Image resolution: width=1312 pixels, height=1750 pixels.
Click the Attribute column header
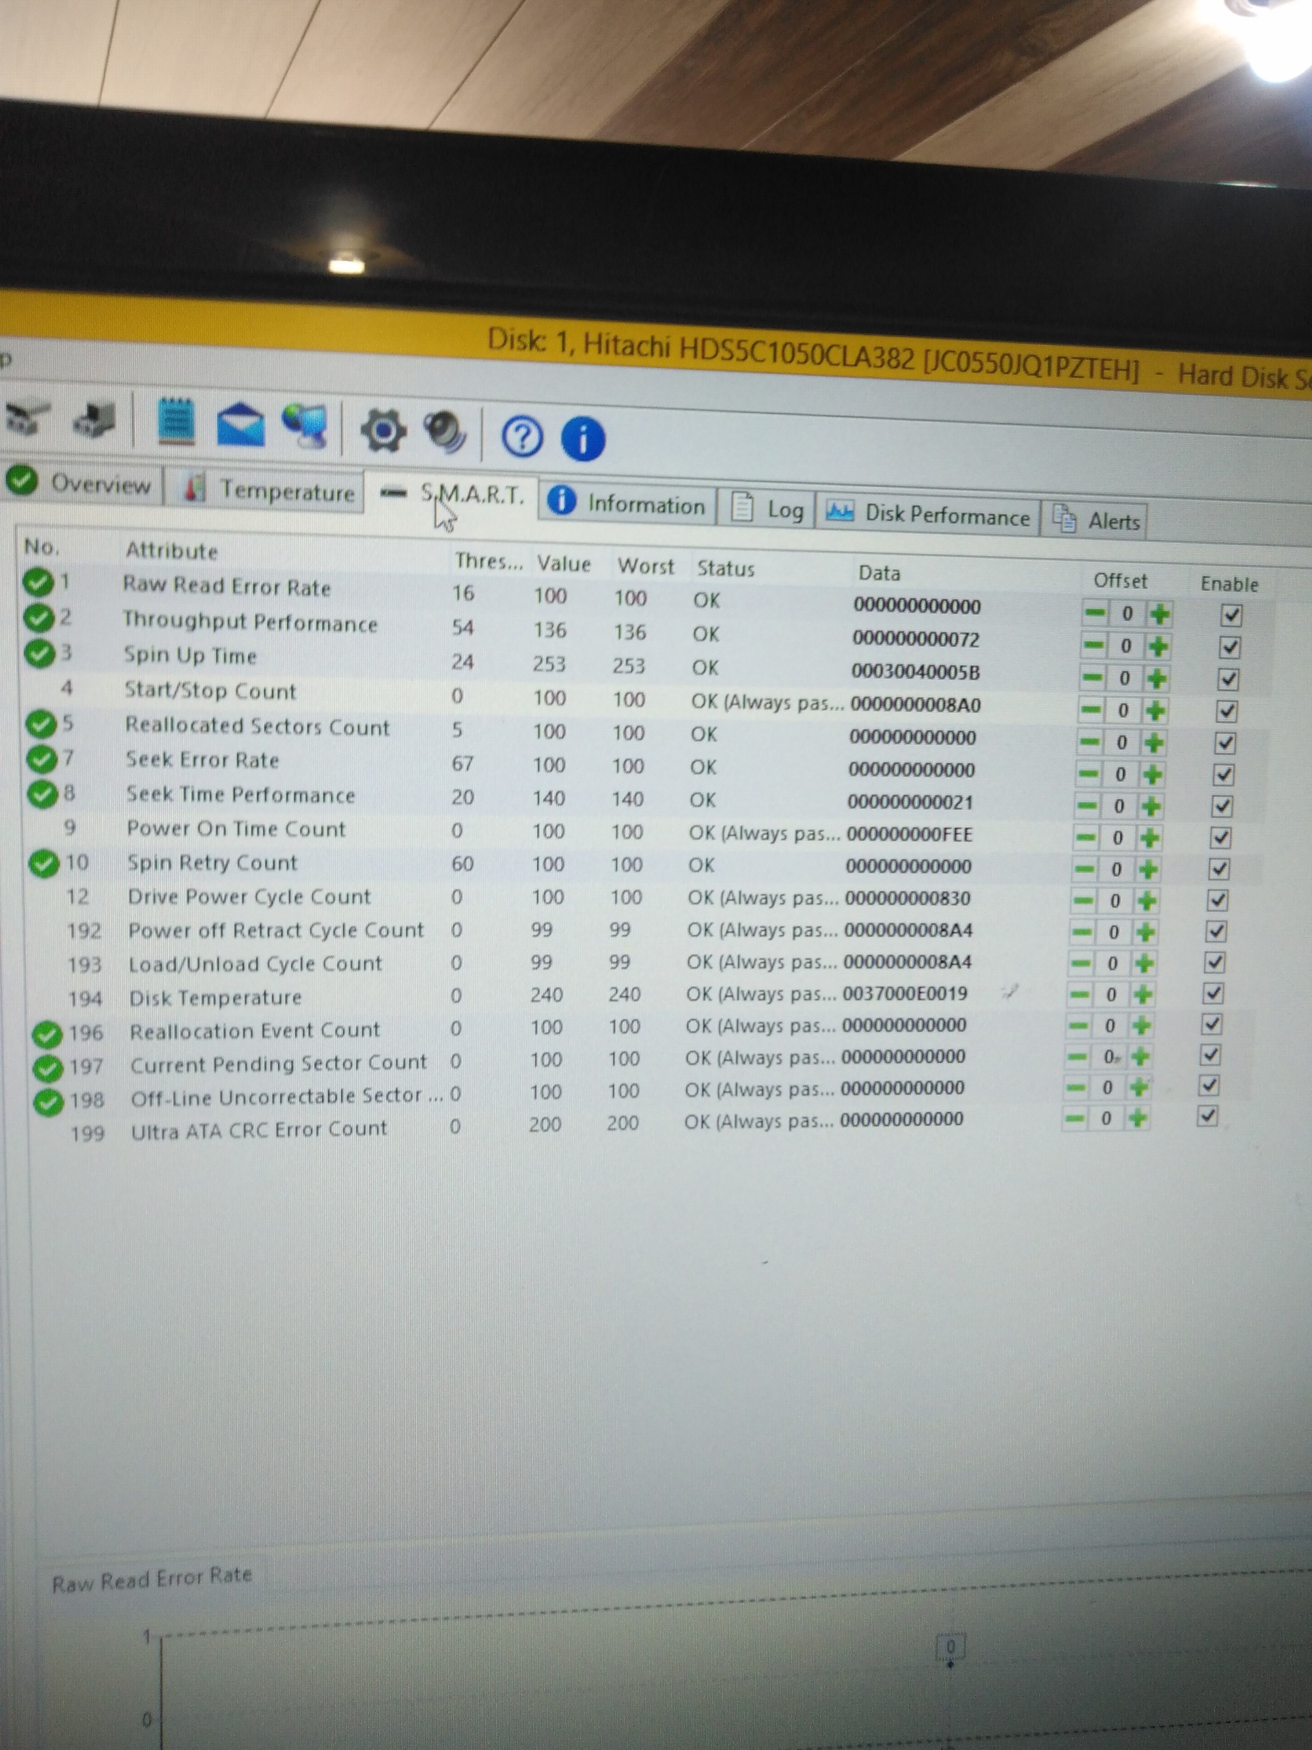(172, 550)
